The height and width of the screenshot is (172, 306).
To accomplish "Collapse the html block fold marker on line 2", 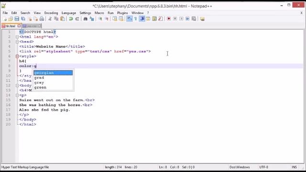I will pyautogui.click(x=17, y=37).
